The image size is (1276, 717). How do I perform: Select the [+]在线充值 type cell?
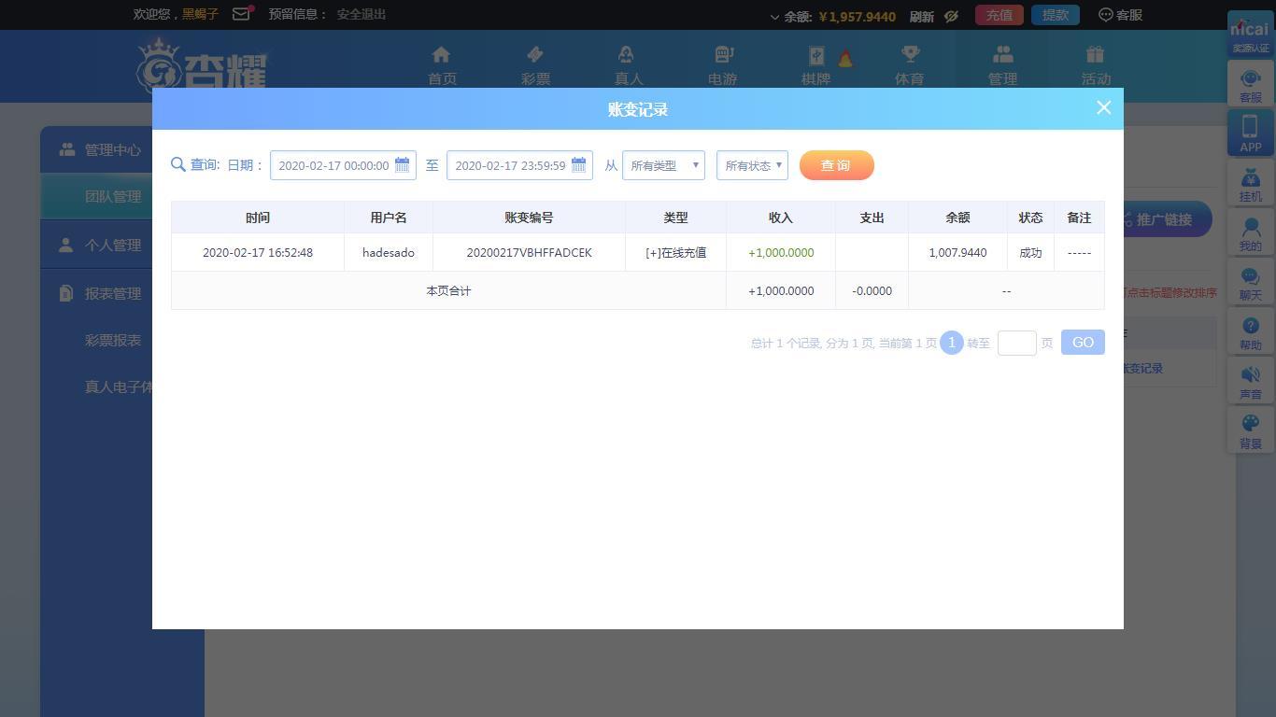[x=675, y=253]
